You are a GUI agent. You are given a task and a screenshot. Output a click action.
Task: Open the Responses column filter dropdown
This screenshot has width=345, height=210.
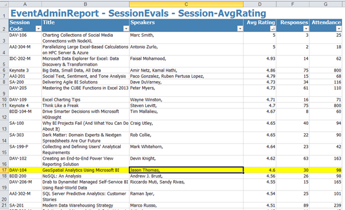[x=306, y=29]
